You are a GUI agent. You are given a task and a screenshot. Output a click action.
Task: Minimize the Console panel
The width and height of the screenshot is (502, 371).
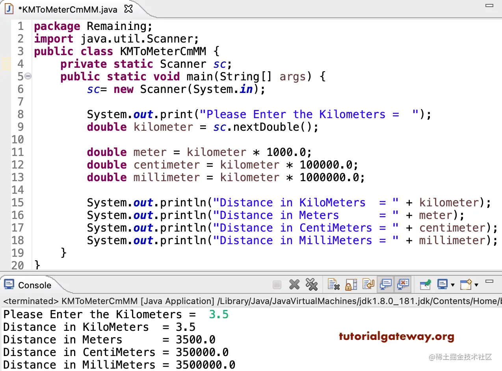[490, 281]
